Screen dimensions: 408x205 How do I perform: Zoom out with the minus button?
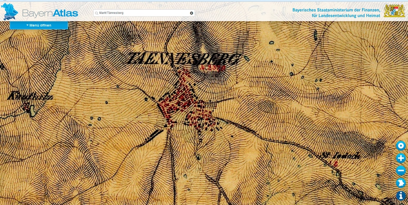[x=401, y=171]
